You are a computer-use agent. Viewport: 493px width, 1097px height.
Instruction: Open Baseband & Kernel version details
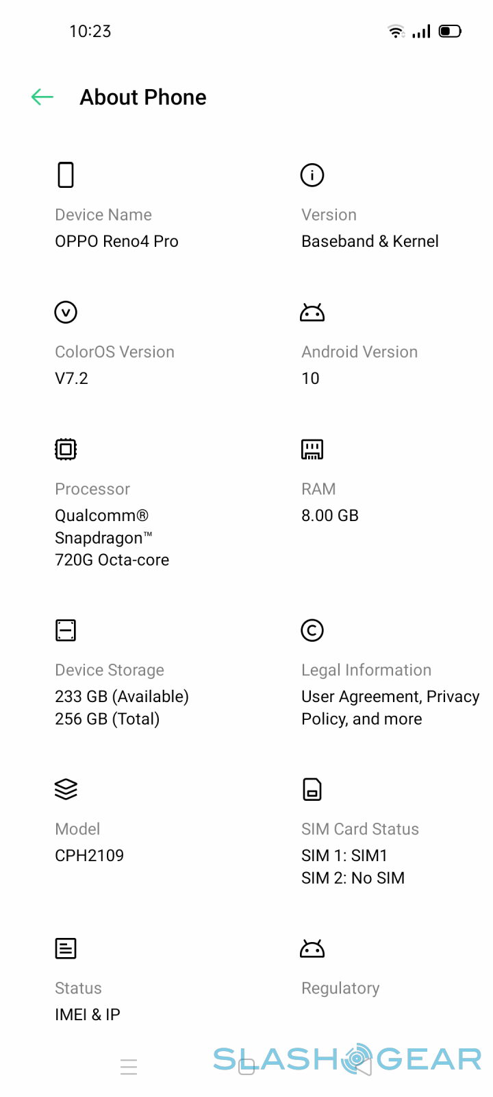370,241
